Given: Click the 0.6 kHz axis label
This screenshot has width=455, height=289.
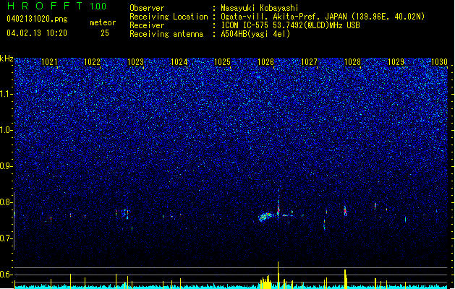Looking at the screenshot, I should click(x=7, y=275).
